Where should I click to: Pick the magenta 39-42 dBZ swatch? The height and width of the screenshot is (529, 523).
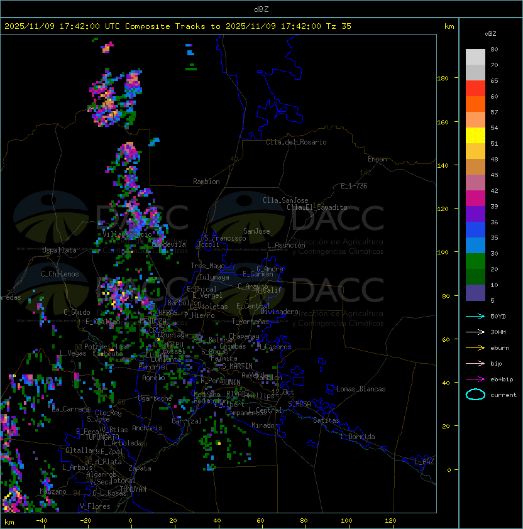[x=475, y=199]
